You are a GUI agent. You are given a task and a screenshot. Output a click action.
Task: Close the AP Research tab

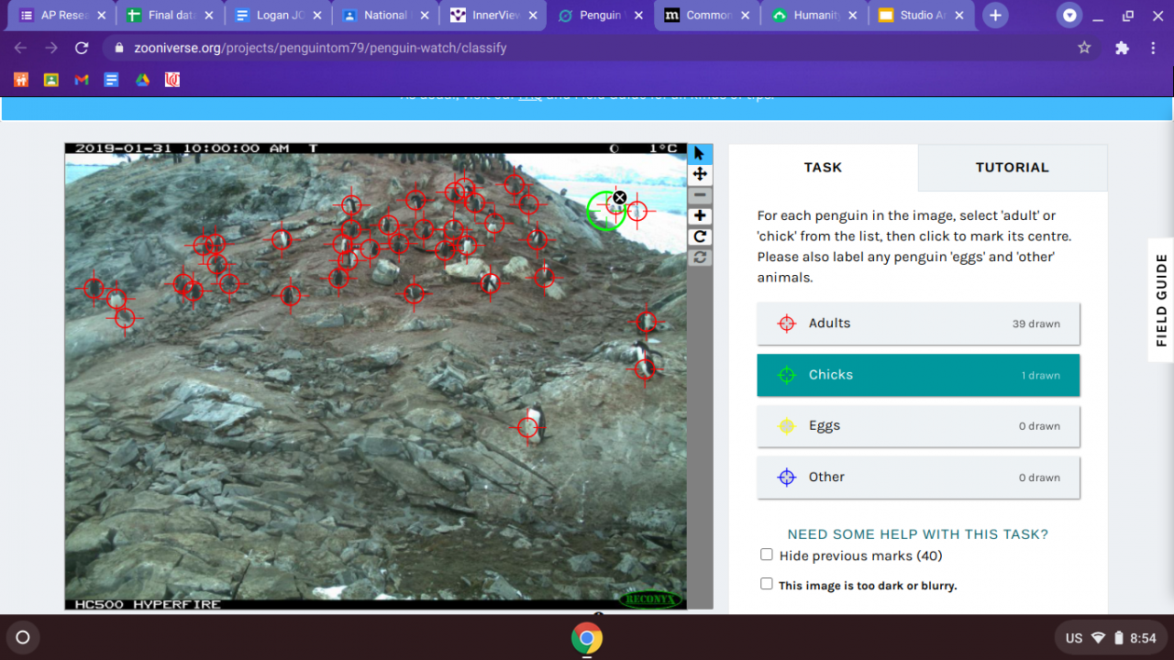coord(100,16)
